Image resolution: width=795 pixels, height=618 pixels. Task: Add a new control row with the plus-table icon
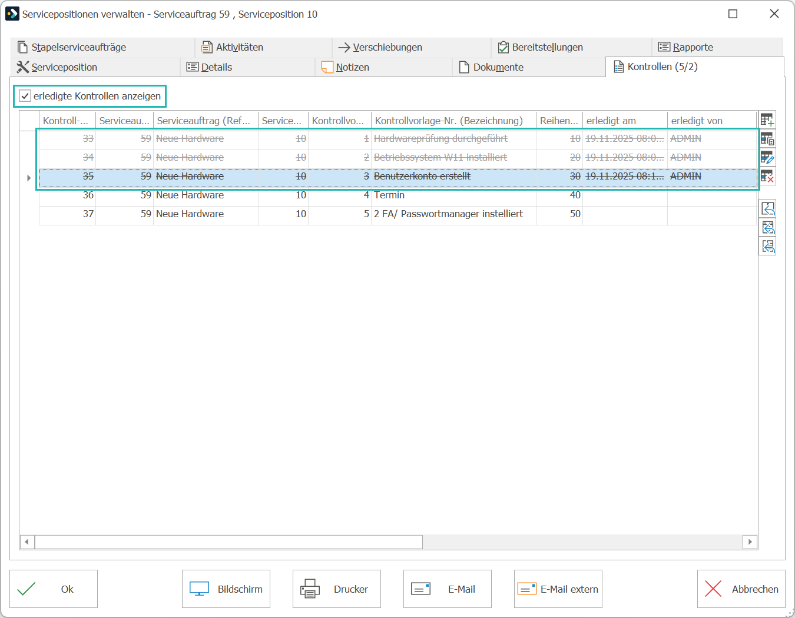pos(767,120)
